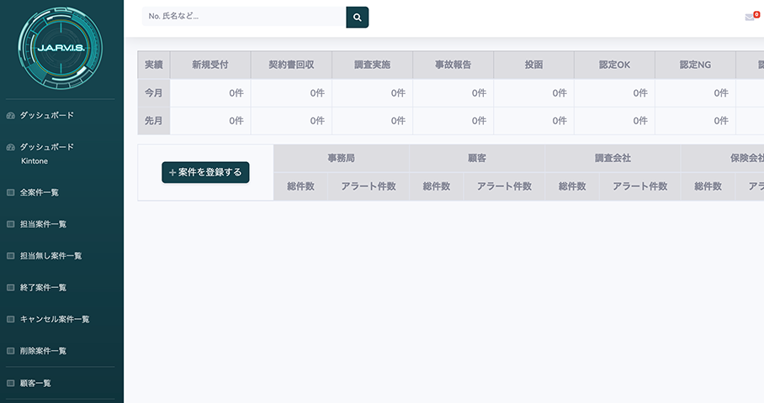Click the J.A.R.V.I.S. logo
This screenshot has width=764, height=403.
tap(61, 44)
